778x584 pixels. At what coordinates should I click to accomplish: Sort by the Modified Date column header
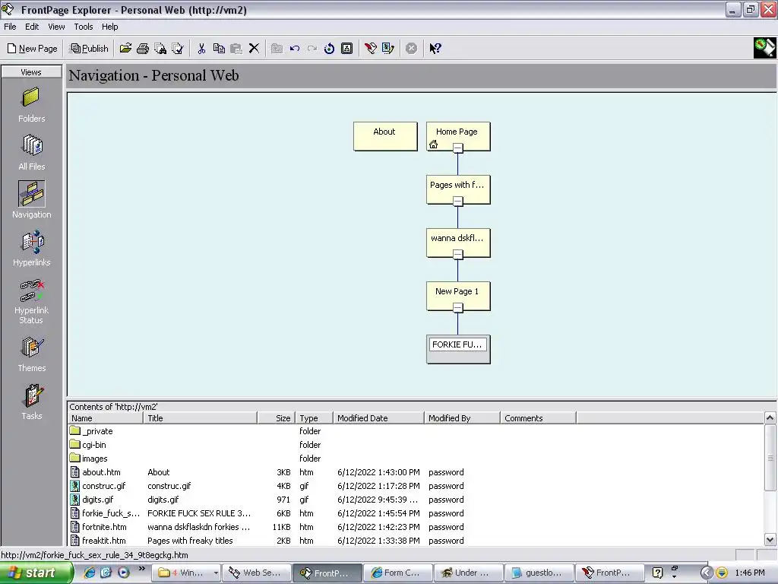tap(378, 418)
